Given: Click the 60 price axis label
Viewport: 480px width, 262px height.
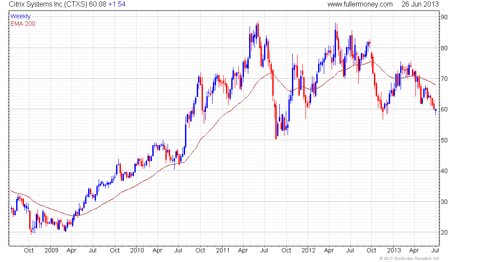Looking at the screenshot, I should tap(444, 110).
